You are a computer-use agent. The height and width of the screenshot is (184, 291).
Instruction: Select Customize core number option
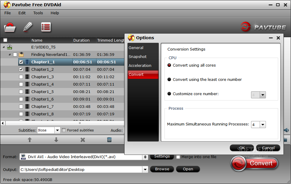pos(169,94)
